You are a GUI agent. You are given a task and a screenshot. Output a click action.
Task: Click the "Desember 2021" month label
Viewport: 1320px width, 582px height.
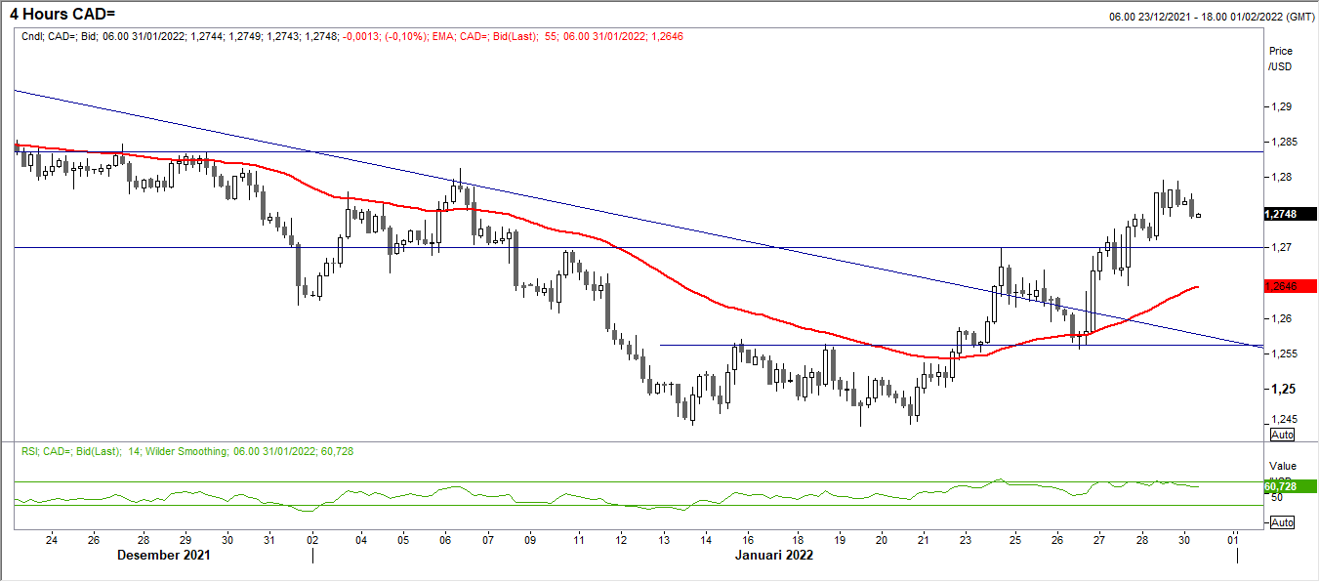[162, 555]
